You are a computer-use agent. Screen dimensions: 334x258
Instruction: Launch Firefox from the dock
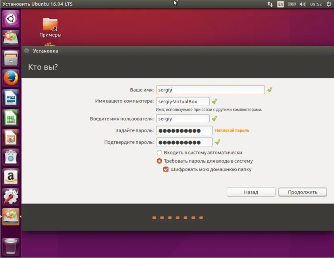point(11,78)
